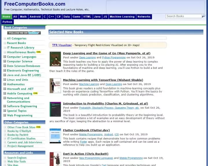Expand Networking and Communications category
208x166 pixels.
pyautogui.click(x=5, y=98)
